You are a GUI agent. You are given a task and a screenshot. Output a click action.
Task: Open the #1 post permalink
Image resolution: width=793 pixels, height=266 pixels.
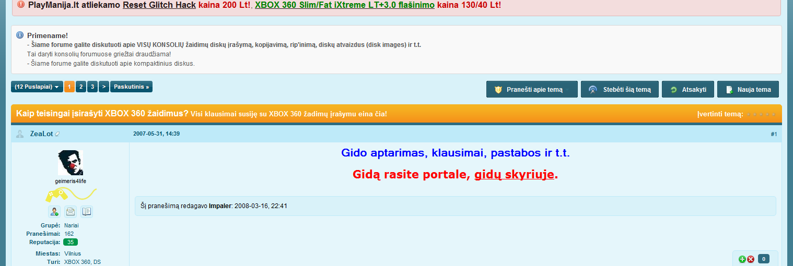774,135
